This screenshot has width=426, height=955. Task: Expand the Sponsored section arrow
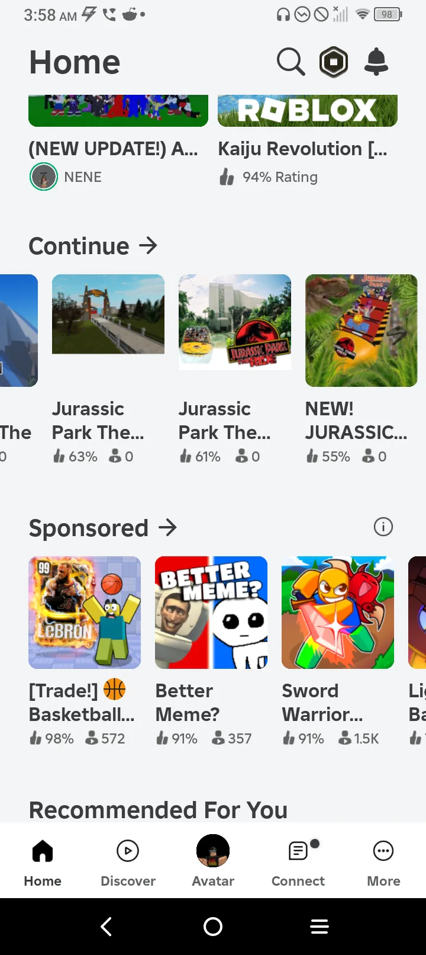pyautogui.click(x=168, y=527)
